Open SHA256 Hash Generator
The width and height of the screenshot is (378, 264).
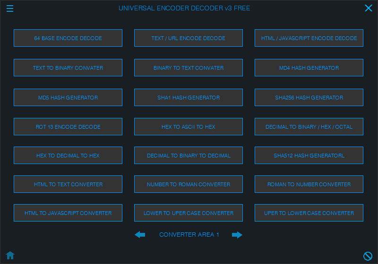pyautogui.click(x=309, y=98)
